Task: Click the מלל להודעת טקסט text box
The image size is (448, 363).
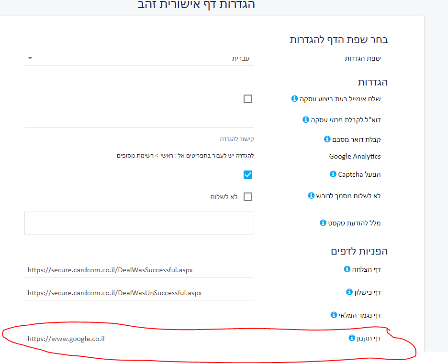Action: point(139,223)
